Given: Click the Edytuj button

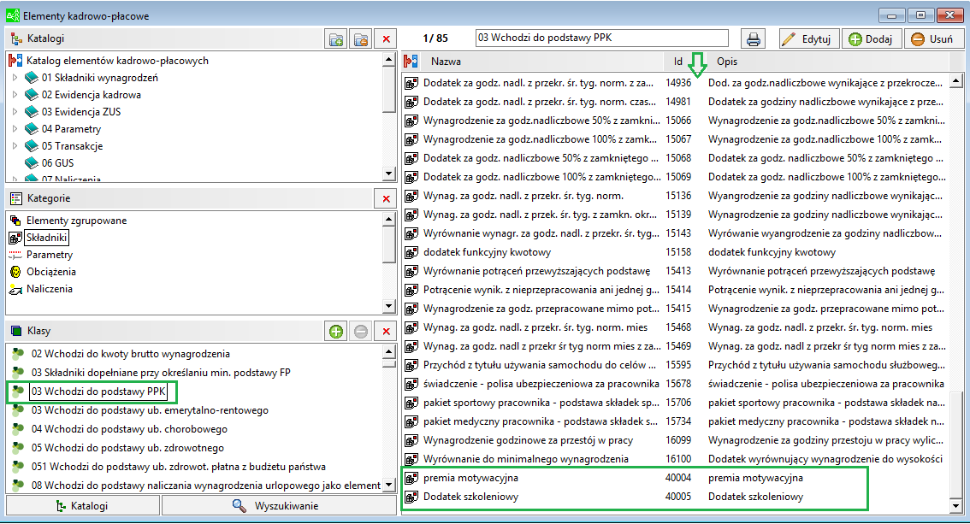Looking at the screenshot, I should click(808, 39).
